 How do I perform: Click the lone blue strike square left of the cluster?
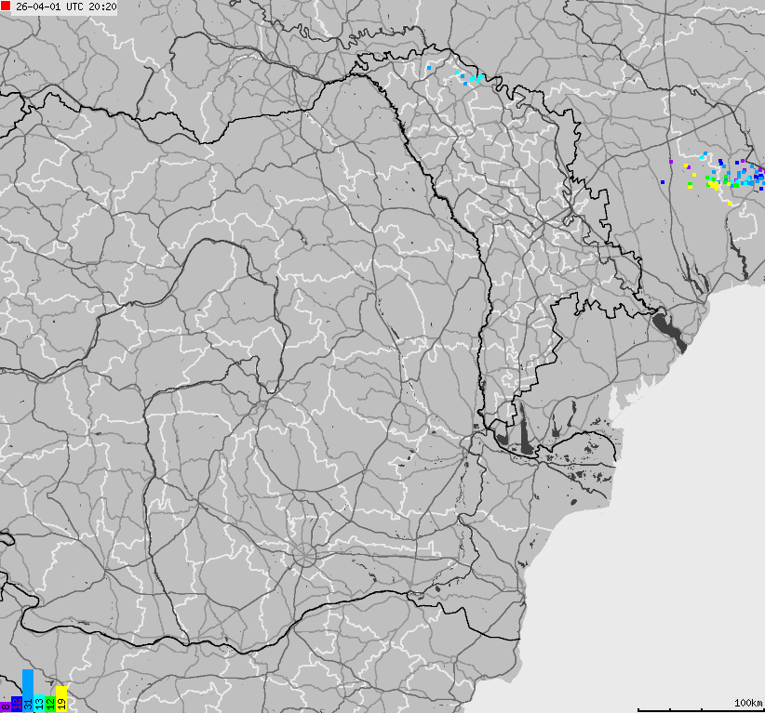[x=663, y=182]
